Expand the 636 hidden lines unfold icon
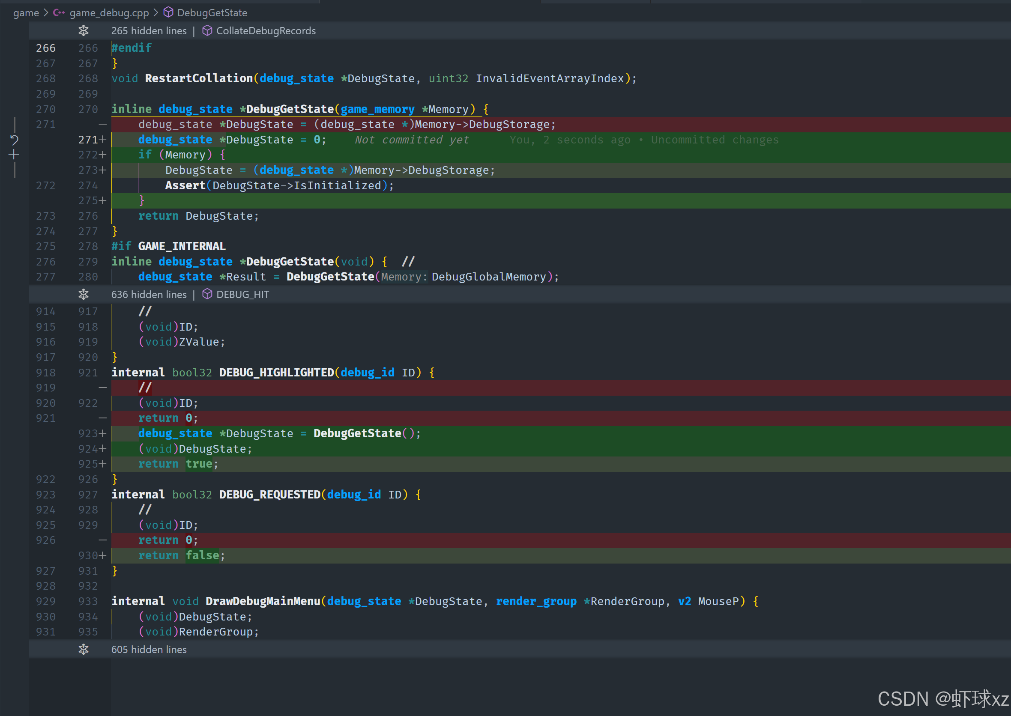 point(84,295)
